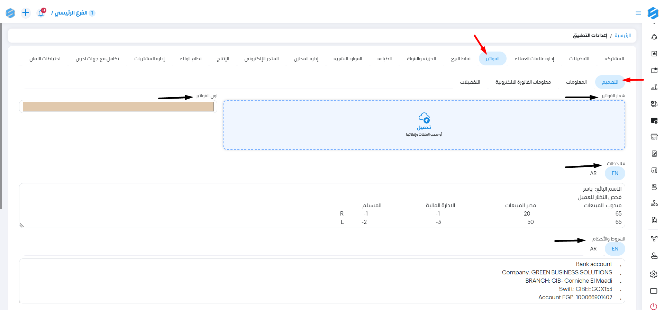Click the red power logout icon
Viewport: 664px width, 310px height.
click(654, 306)
